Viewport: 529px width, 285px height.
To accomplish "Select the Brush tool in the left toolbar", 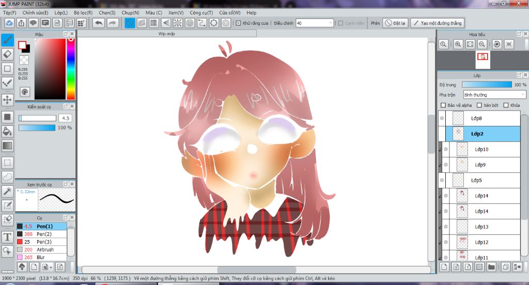I will click(7, 40).
